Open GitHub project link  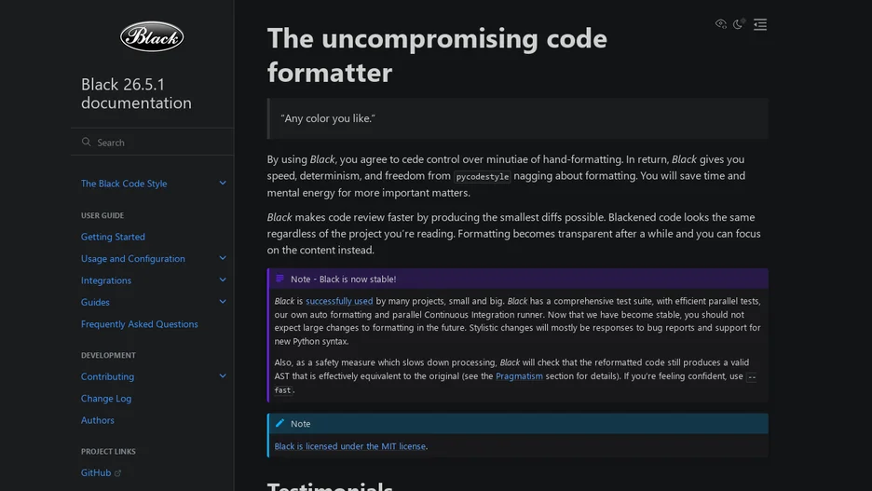point(96,472)
